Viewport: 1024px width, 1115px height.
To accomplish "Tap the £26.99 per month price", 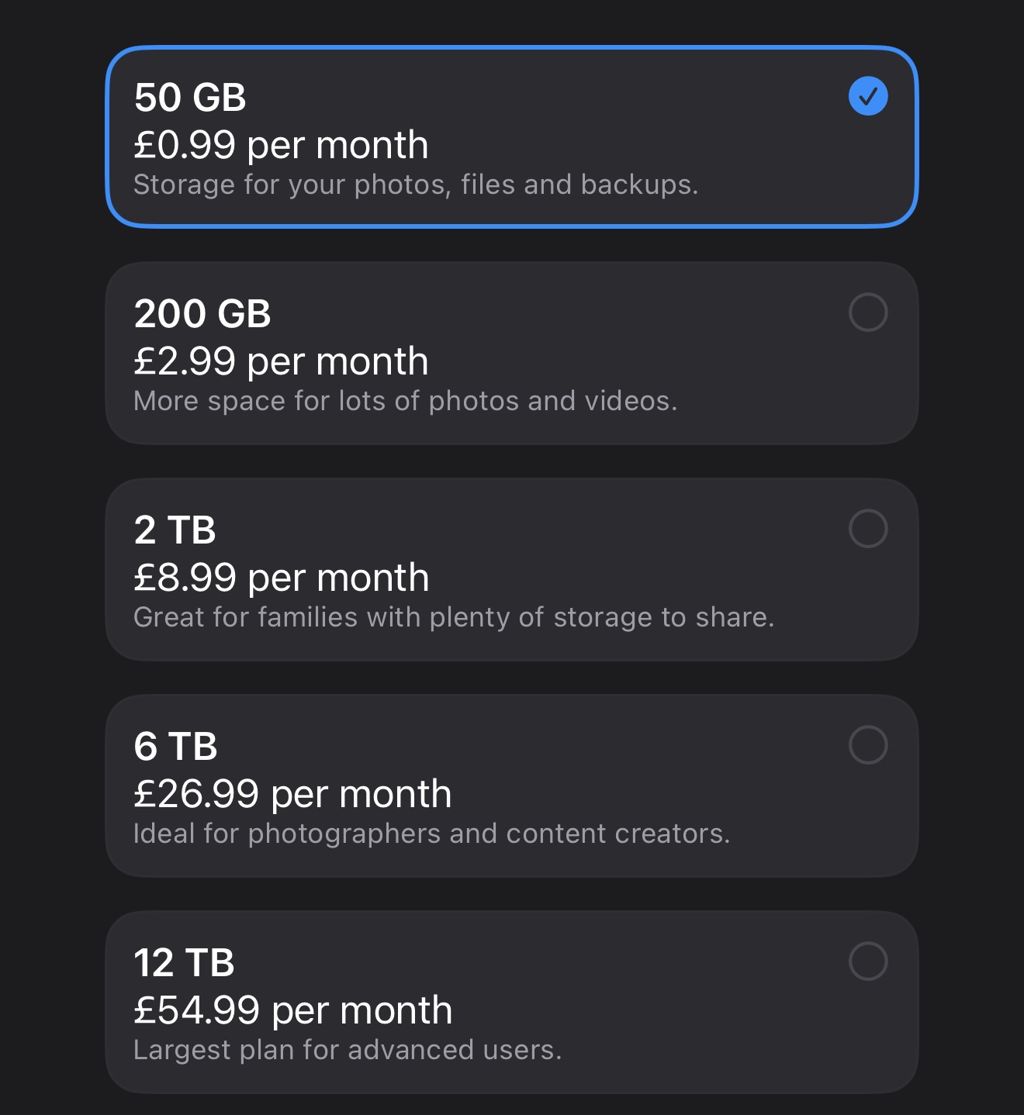I will pyautogui.click(x=292, y=795).
